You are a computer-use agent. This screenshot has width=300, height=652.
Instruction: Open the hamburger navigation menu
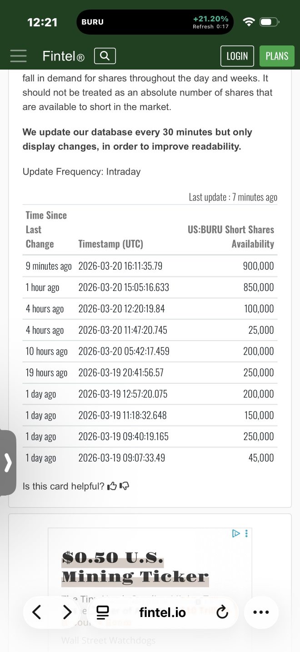pyautogui.click(x=19, y=56)
